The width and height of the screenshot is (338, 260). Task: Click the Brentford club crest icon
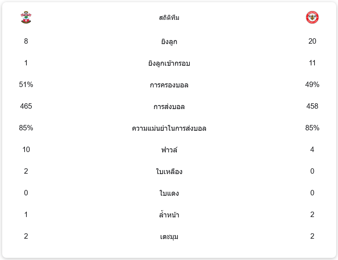click(x=312, y=18)
